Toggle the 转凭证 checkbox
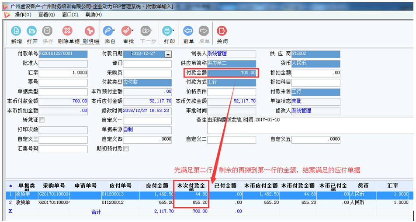Image resolution: width=416 pixels, height=222 pixels. tap(42, 120)
